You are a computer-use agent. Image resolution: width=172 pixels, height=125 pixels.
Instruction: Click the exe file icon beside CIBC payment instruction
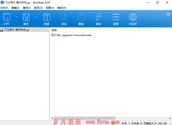[53, 35]
